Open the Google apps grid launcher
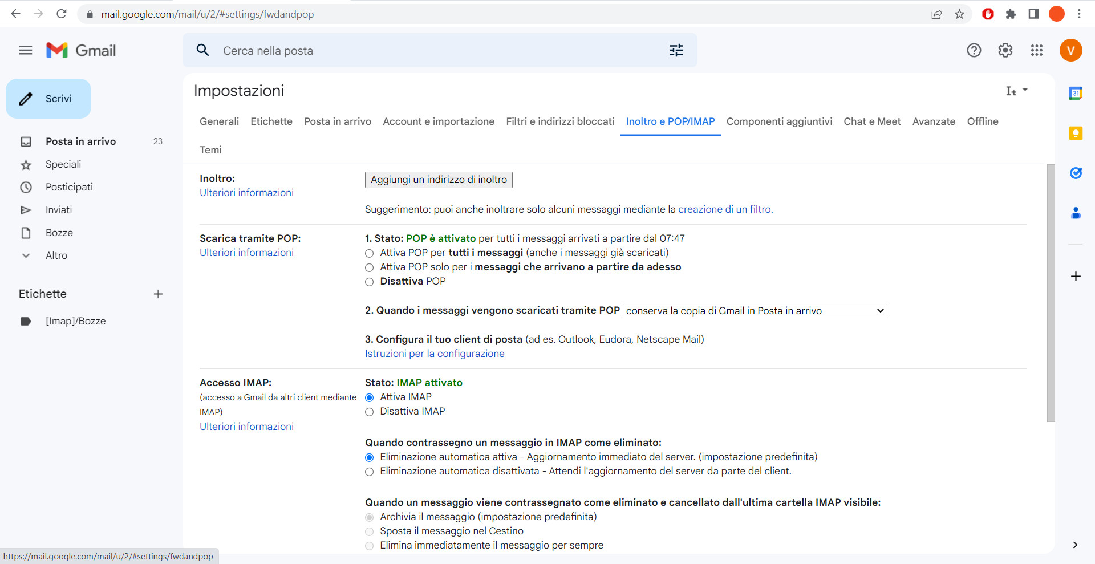 1037,50
